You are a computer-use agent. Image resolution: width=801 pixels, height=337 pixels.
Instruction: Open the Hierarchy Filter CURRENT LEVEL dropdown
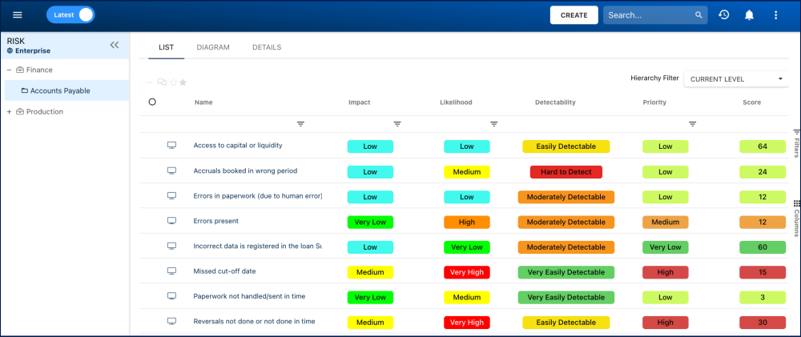point(736,79)
